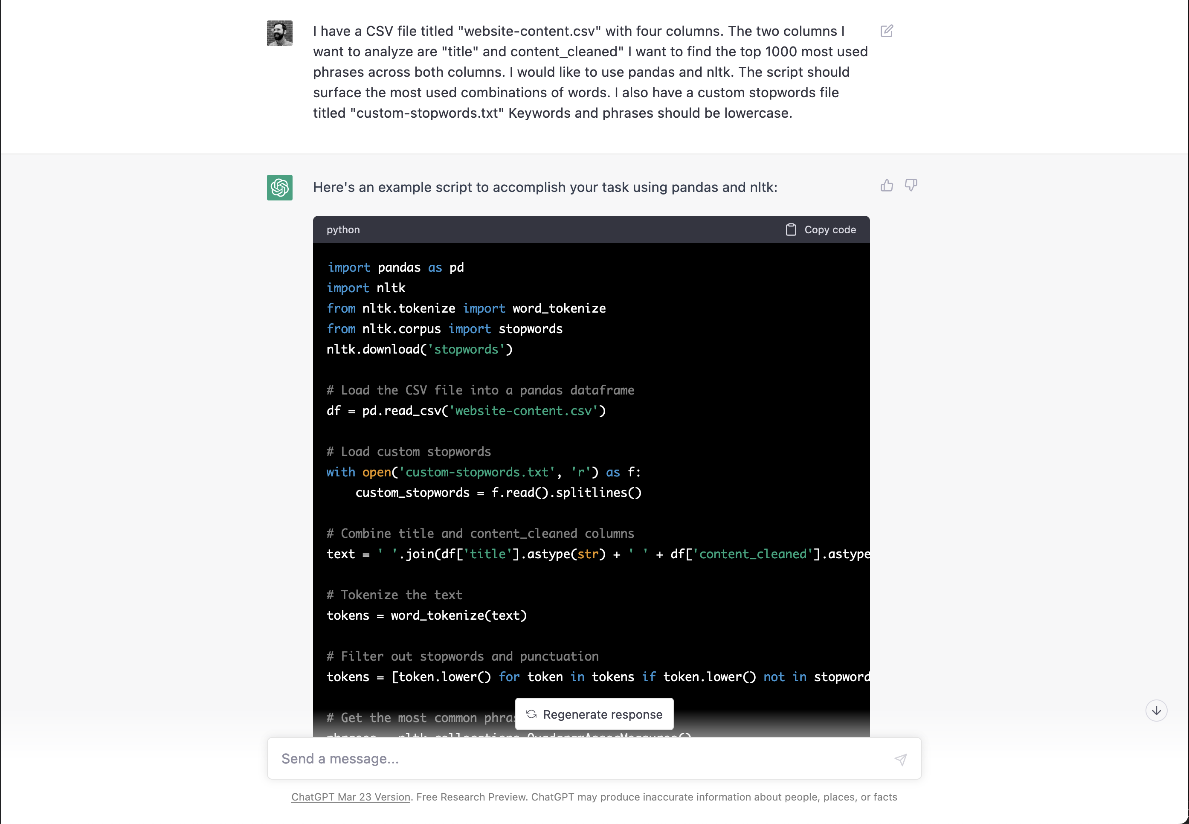The image size is (1189, 824).
Task: Click the pd.read_csv code line
Action: 466,411
